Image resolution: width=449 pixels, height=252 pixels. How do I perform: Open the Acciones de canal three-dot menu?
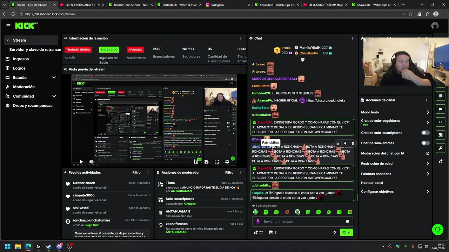click(427, 100)
